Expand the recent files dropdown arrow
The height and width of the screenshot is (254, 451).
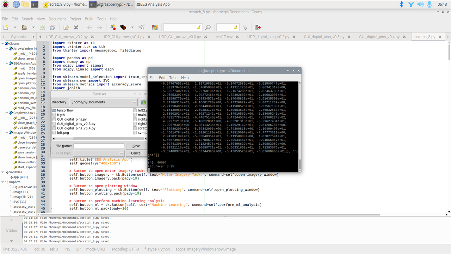tap(33, 27)
